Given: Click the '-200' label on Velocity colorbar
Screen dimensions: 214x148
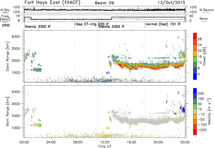Looking at the screenshot, I should (x=202, y=130).
